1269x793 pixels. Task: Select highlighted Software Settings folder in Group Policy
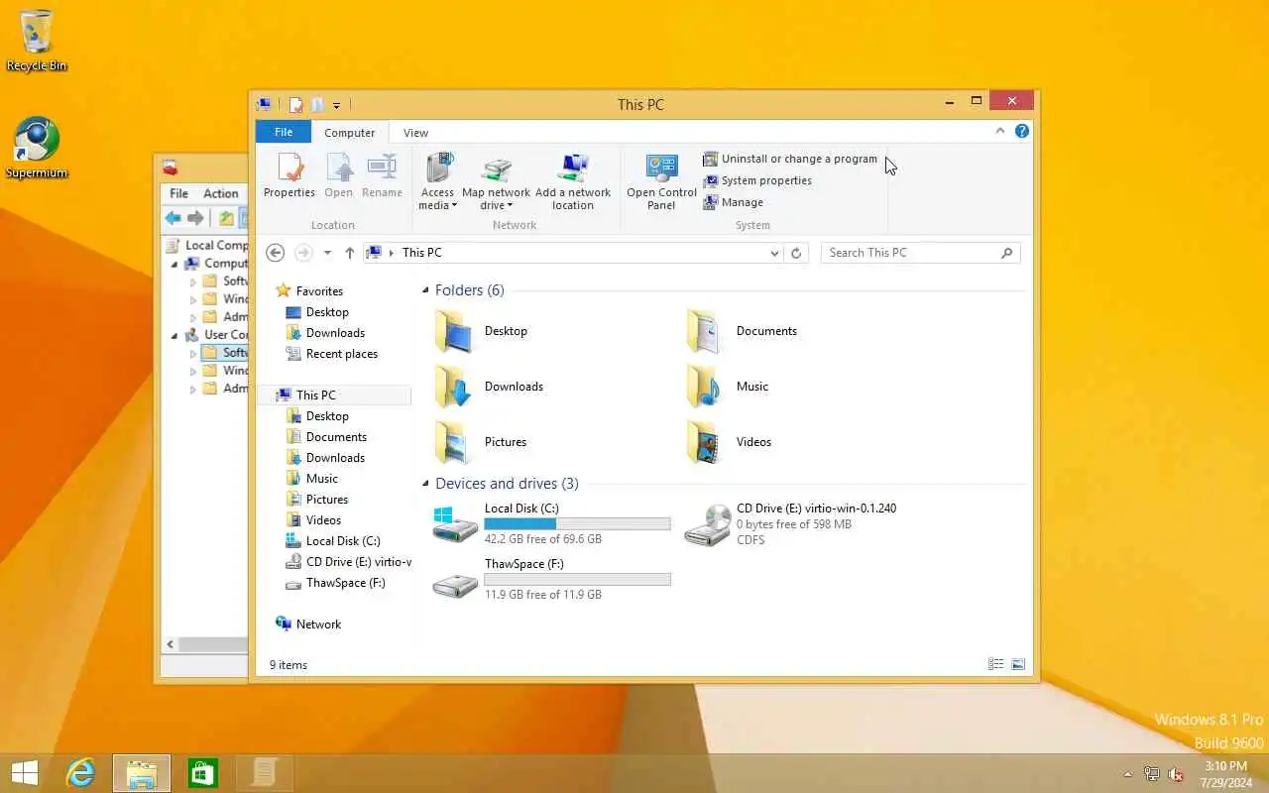[225, 353]
